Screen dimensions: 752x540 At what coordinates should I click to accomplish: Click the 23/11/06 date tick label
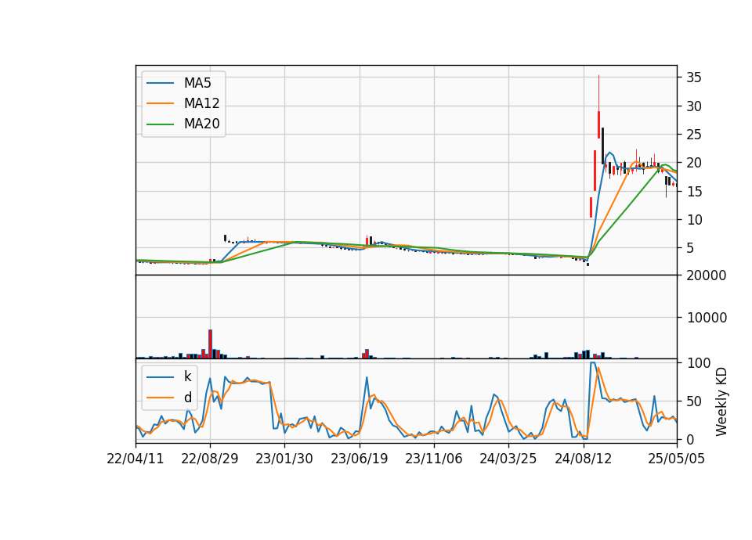pyautogui.click(x=434, y=459)
